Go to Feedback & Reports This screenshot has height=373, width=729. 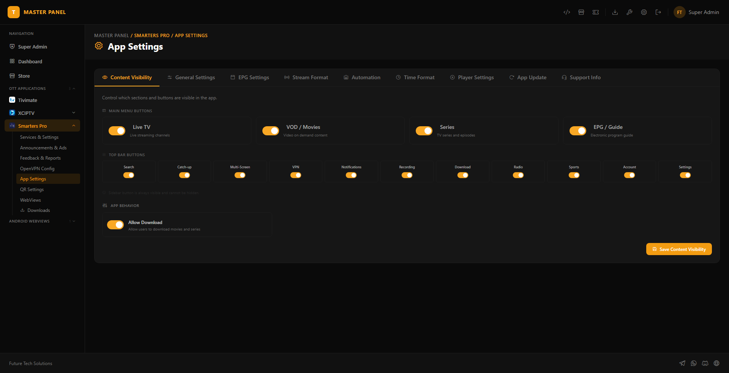(48, 158)
